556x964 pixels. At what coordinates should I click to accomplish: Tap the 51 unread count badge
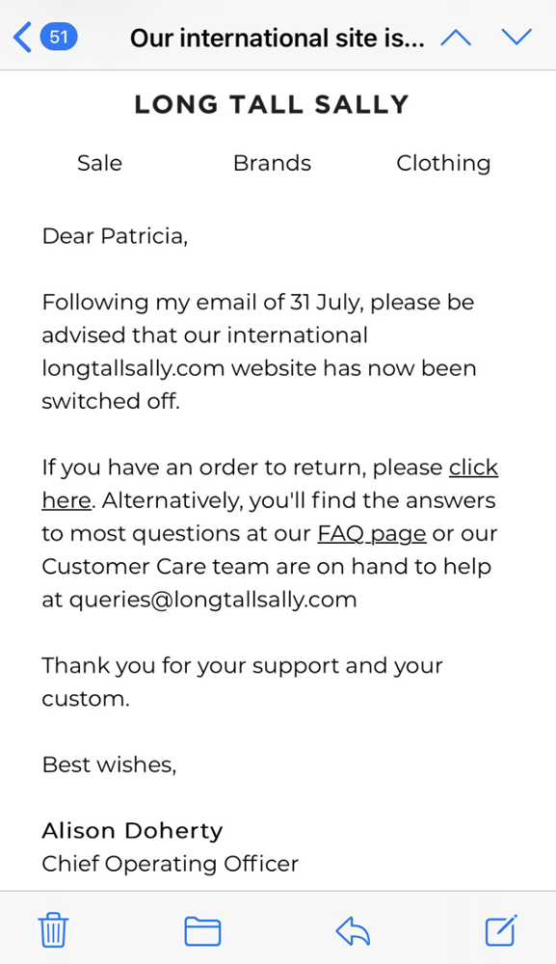tap(59, 37)
